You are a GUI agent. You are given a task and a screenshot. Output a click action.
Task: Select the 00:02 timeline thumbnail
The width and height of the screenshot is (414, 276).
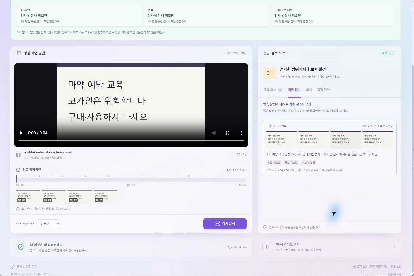coord(80,197)
